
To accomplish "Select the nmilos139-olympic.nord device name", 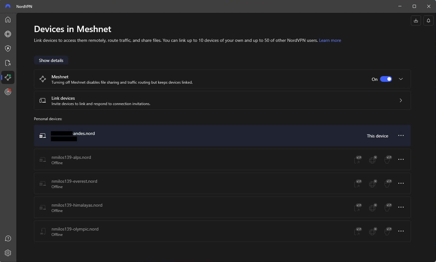I will [75, 229].
